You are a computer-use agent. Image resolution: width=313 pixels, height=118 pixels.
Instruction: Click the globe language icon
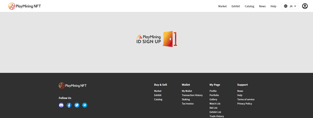point(286,6)
